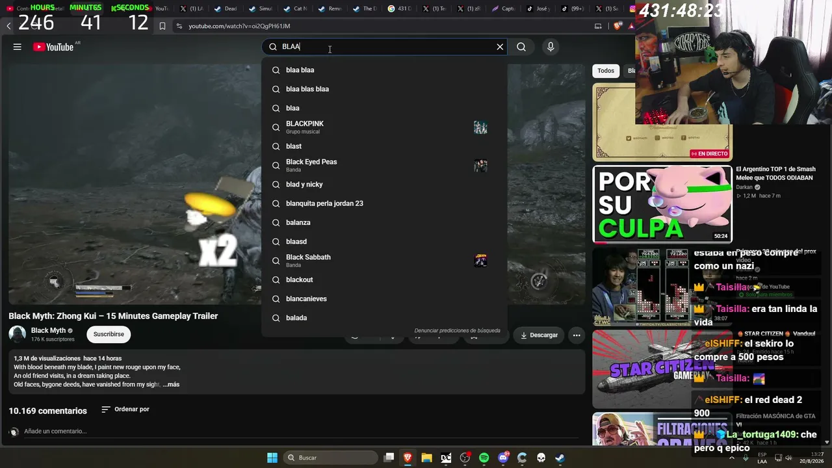Select the 'blast' search suggestion
The height and width of the screenshot is (468, 832).
pyautogui.click(x=384, y=146)
